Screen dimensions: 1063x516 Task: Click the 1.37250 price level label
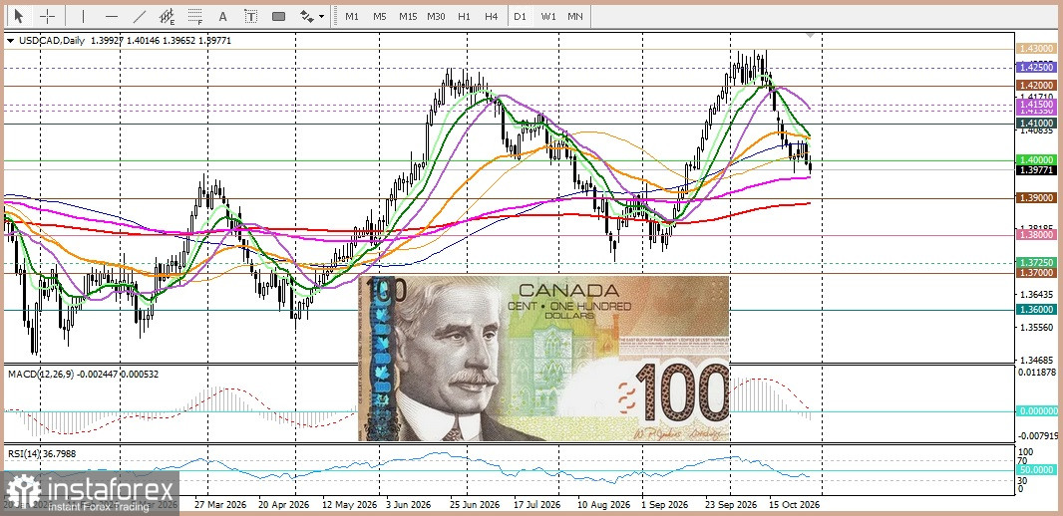1036,262
